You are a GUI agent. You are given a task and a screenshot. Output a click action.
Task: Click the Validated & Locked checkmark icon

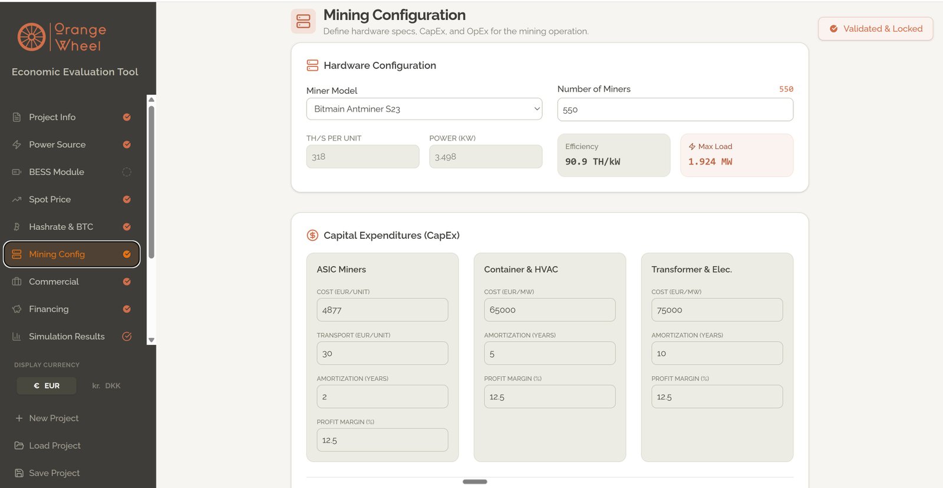tap(833, 28)
